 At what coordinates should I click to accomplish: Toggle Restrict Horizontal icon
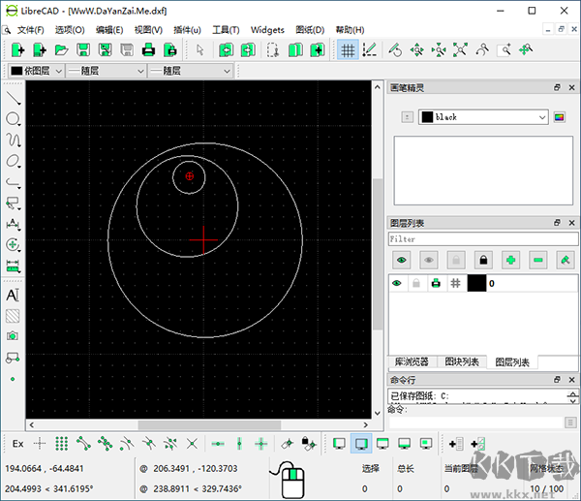coord(218,443)
